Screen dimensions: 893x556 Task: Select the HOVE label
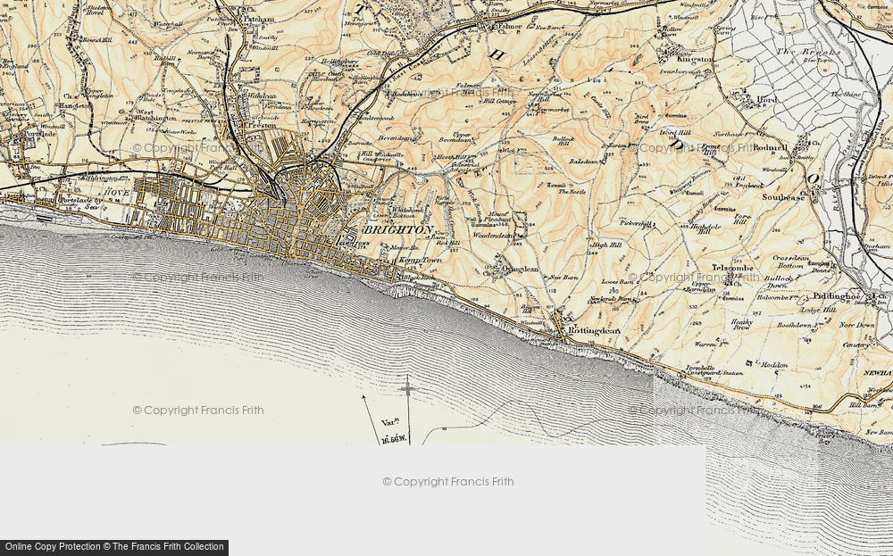116,194
